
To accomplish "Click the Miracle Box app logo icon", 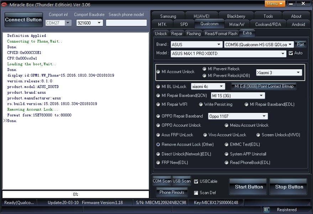I will pos(4,4).
